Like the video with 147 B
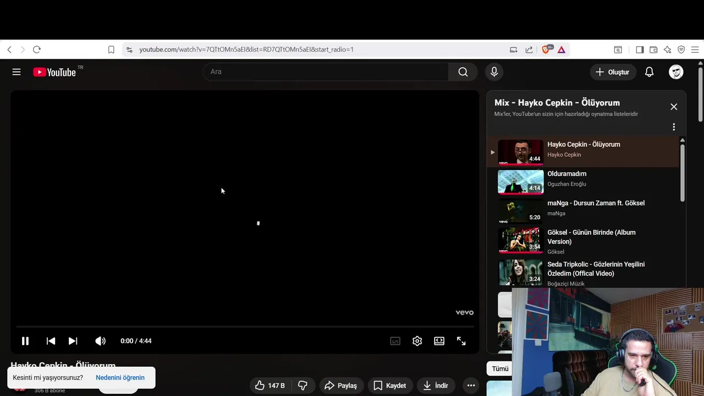The image size is (704, 396). click(x=270, y=386)
